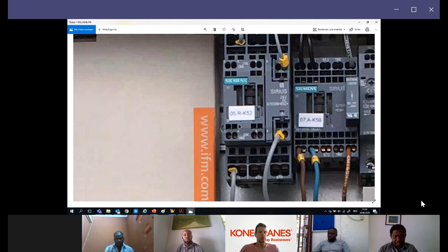Select the Konecranes participant video tile
The image size is (448, 252).
tap(261, 233)
